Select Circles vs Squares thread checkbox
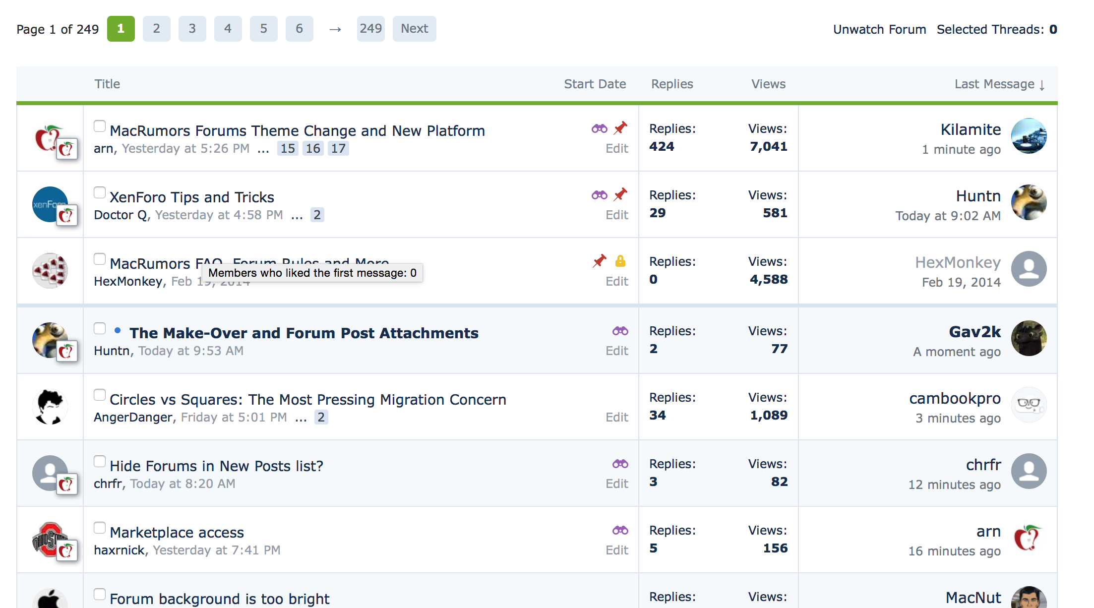Viewport: 1094px width, 608px height. point(100,395)
